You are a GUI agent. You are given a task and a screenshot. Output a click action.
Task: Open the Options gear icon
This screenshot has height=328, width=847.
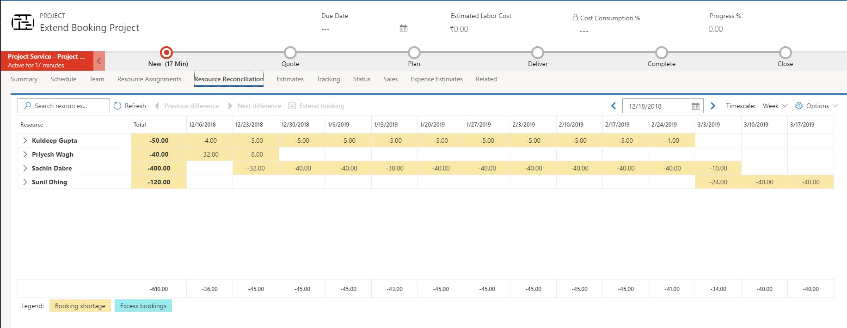coord(799,106)
